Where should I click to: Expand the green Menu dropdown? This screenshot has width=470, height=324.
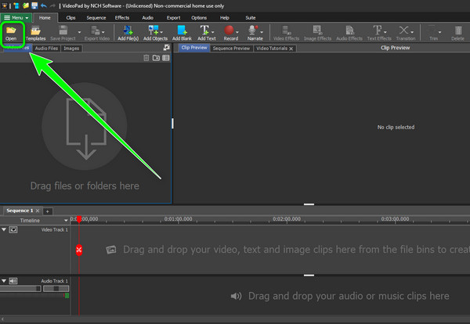pyautogui.click(x=16, y=18)
